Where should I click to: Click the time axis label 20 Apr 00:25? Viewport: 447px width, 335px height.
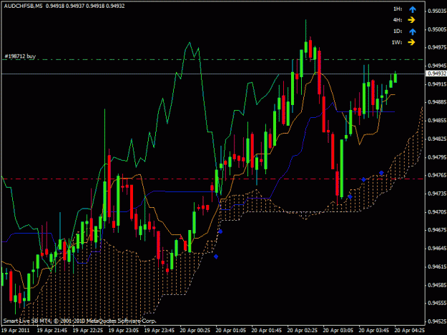point(195,330)
